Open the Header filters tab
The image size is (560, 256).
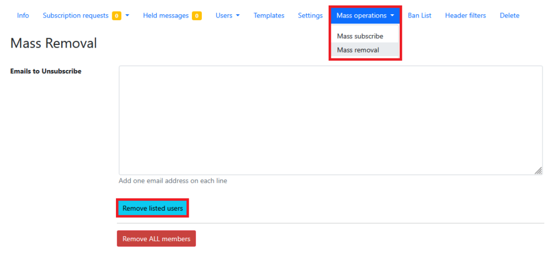[x=465, y=15]
